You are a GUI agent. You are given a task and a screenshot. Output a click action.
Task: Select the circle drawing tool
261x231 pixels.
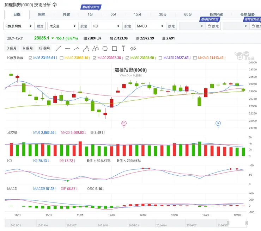105,49
